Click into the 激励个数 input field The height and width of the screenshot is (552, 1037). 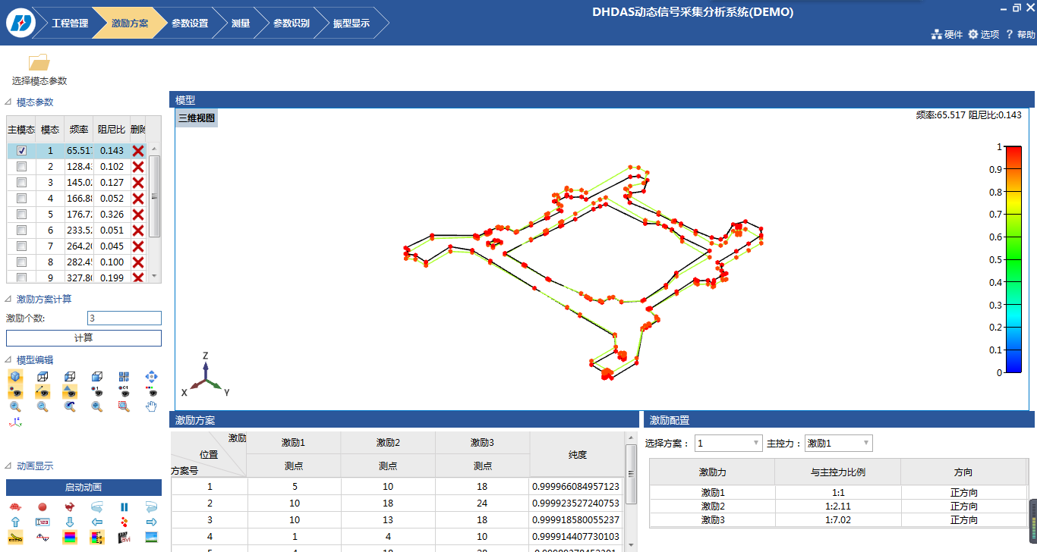125,318
